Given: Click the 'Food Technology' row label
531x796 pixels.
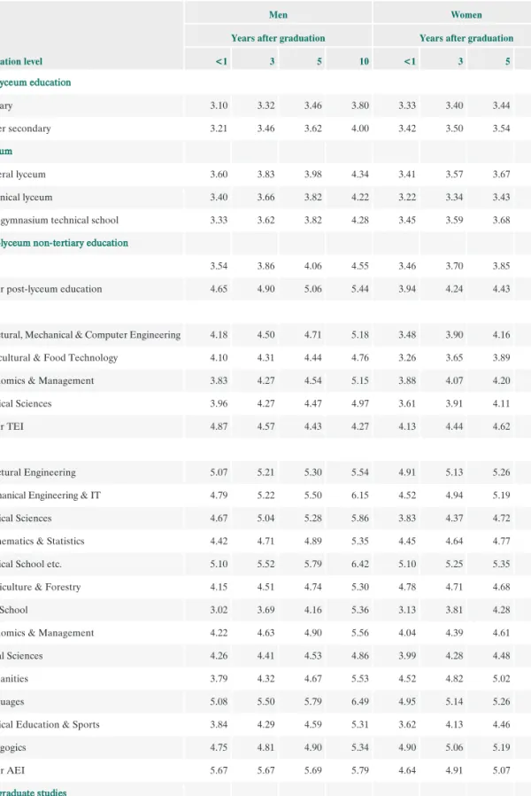Looking at the screenshot, I should [x=81, y=357].
